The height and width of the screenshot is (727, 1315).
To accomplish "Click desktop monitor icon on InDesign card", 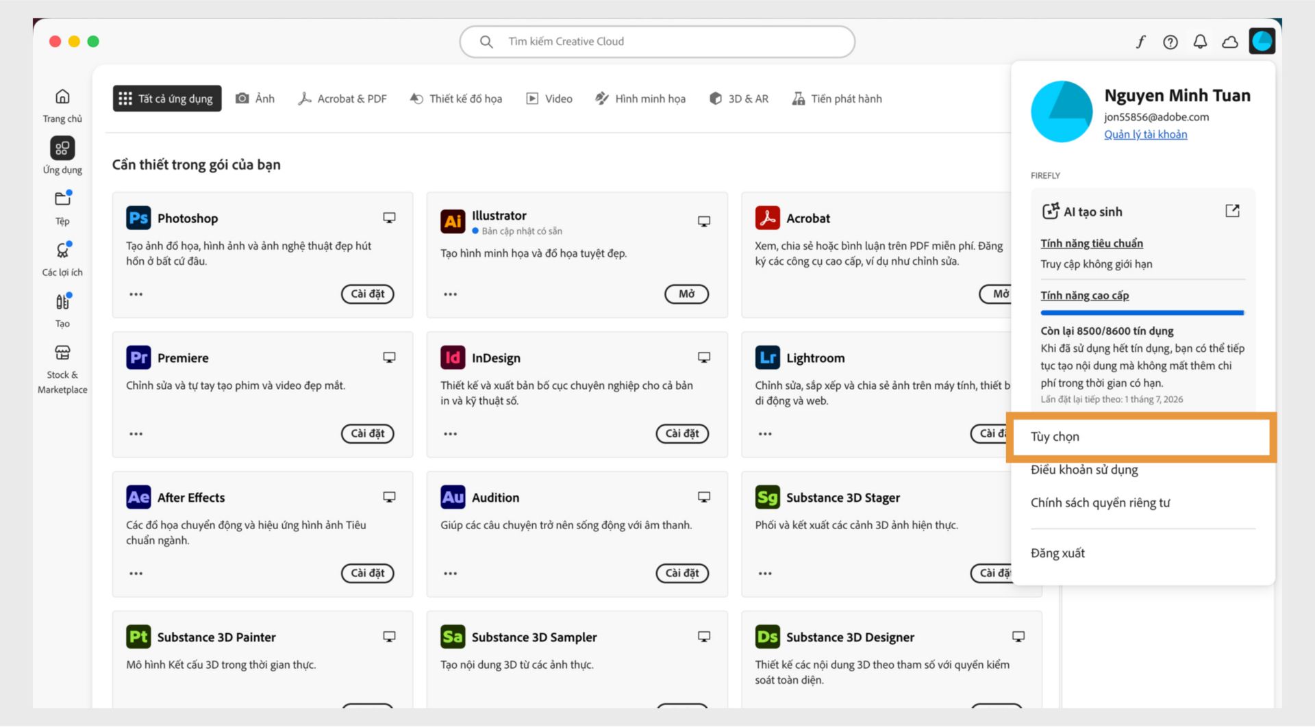I will tap(703, 357).
